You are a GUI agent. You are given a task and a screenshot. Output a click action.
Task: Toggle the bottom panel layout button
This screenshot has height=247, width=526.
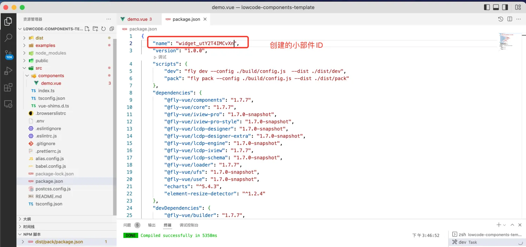point(496,7)
